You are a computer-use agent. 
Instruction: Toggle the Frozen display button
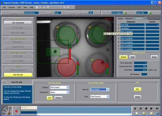coord(58,98)
